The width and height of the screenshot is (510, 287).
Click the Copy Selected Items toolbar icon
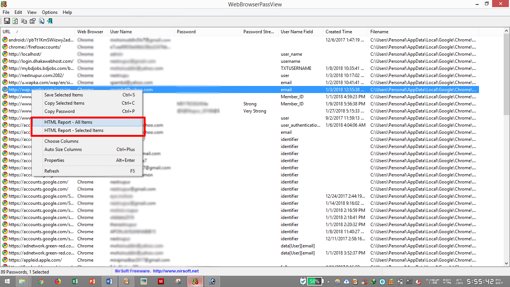coord(24,21)
